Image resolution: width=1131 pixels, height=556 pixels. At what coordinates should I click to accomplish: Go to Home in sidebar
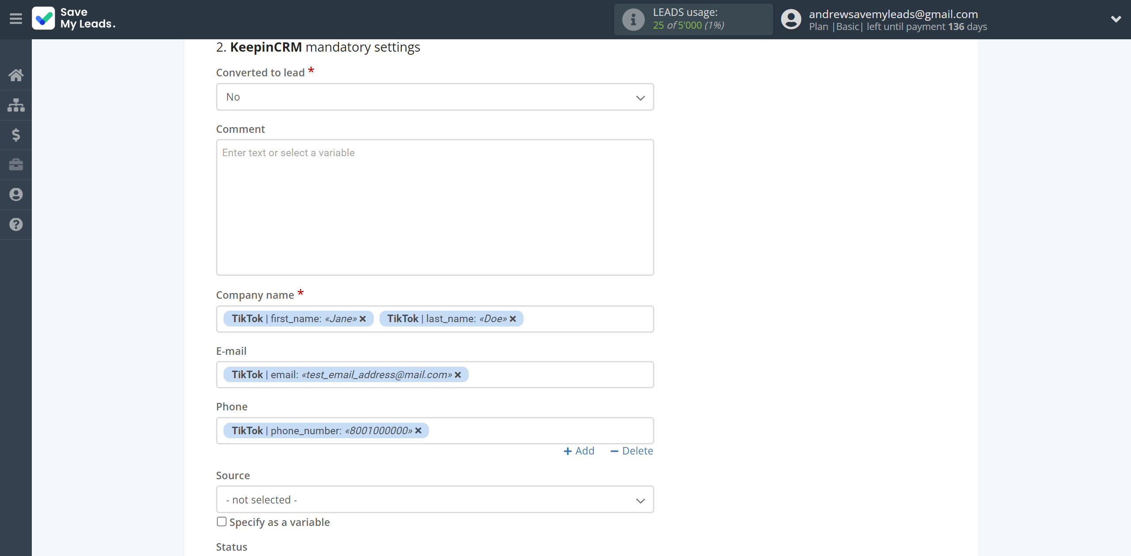[16, 75]
